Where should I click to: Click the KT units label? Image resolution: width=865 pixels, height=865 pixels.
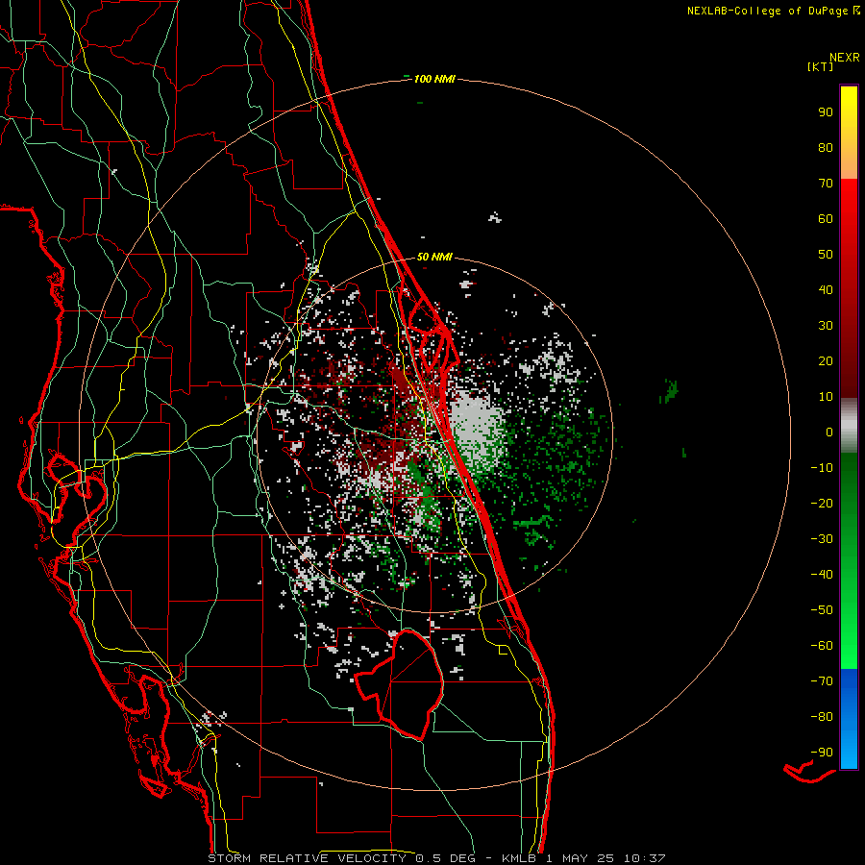[x=821, y=66]
